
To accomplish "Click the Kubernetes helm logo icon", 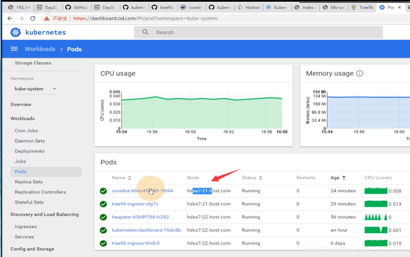I will coord(15,32).
